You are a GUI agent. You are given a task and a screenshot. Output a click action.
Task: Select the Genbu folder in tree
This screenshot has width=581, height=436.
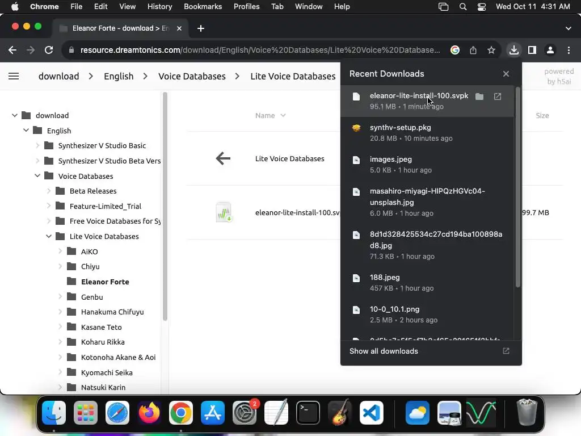92,297
